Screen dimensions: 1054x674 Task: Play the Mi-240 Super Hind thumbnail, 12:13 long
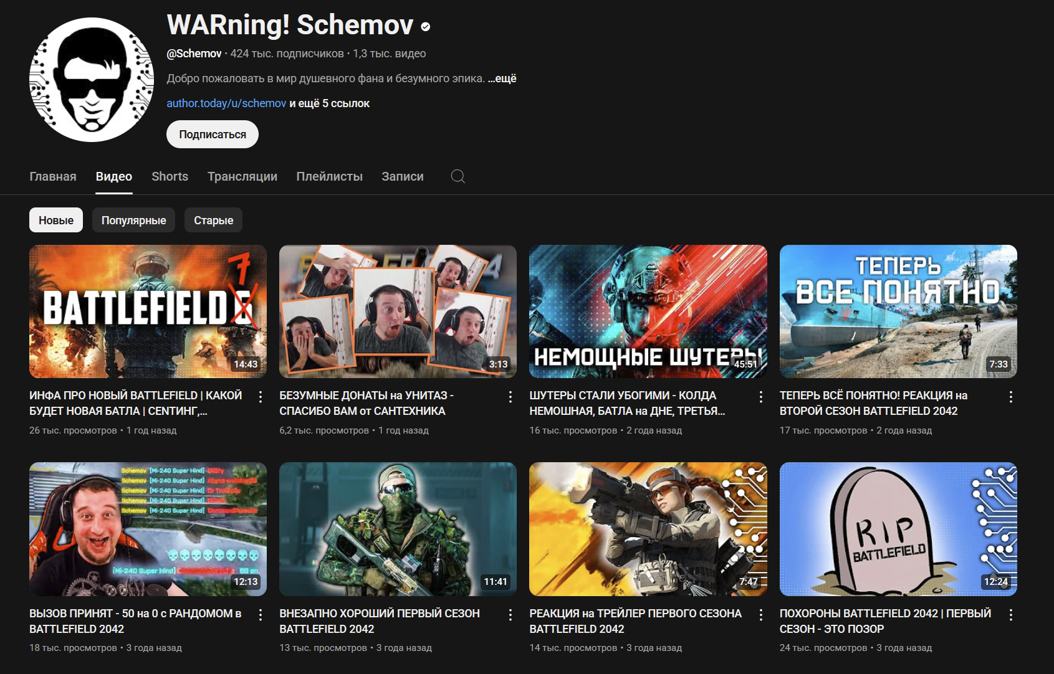(x=148, y=529)
